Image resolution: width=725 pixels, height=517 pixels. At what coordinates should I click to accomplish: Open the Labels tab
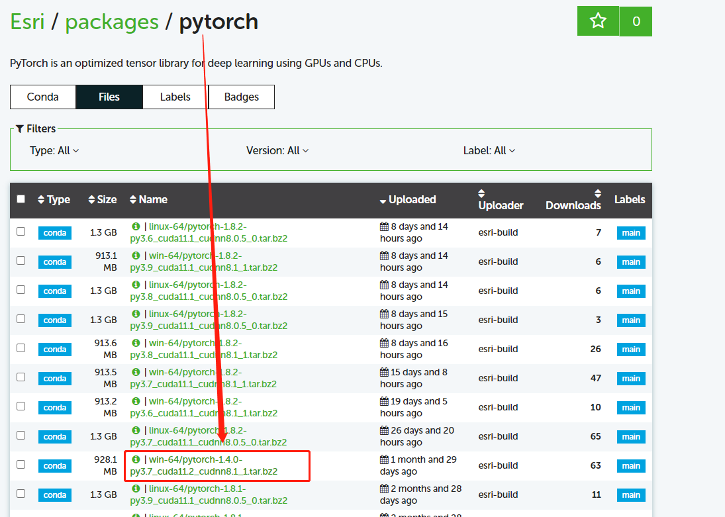[x=175, y=97]
